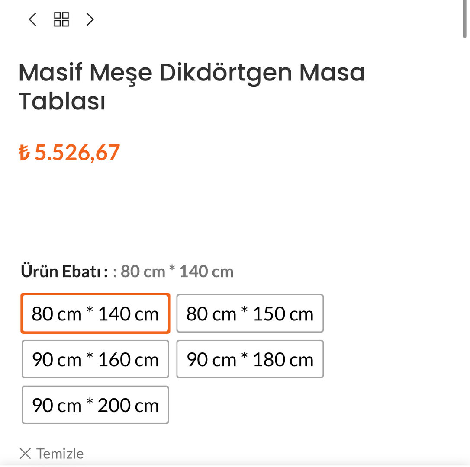Click the Temizle clear selection link

pos(60,454)
